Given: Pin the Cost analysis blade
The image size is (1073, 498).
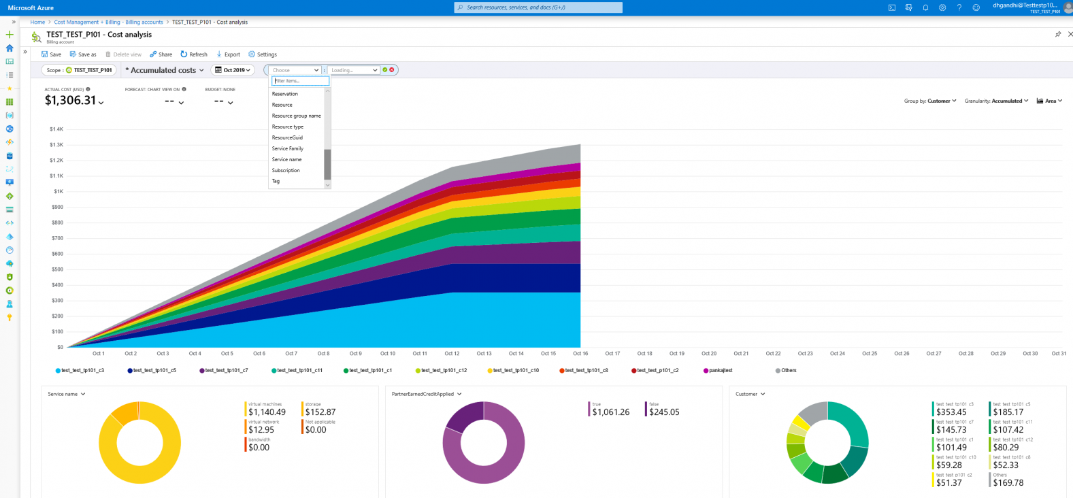Looking at the screenshot, I should [x=1057, y=34].
